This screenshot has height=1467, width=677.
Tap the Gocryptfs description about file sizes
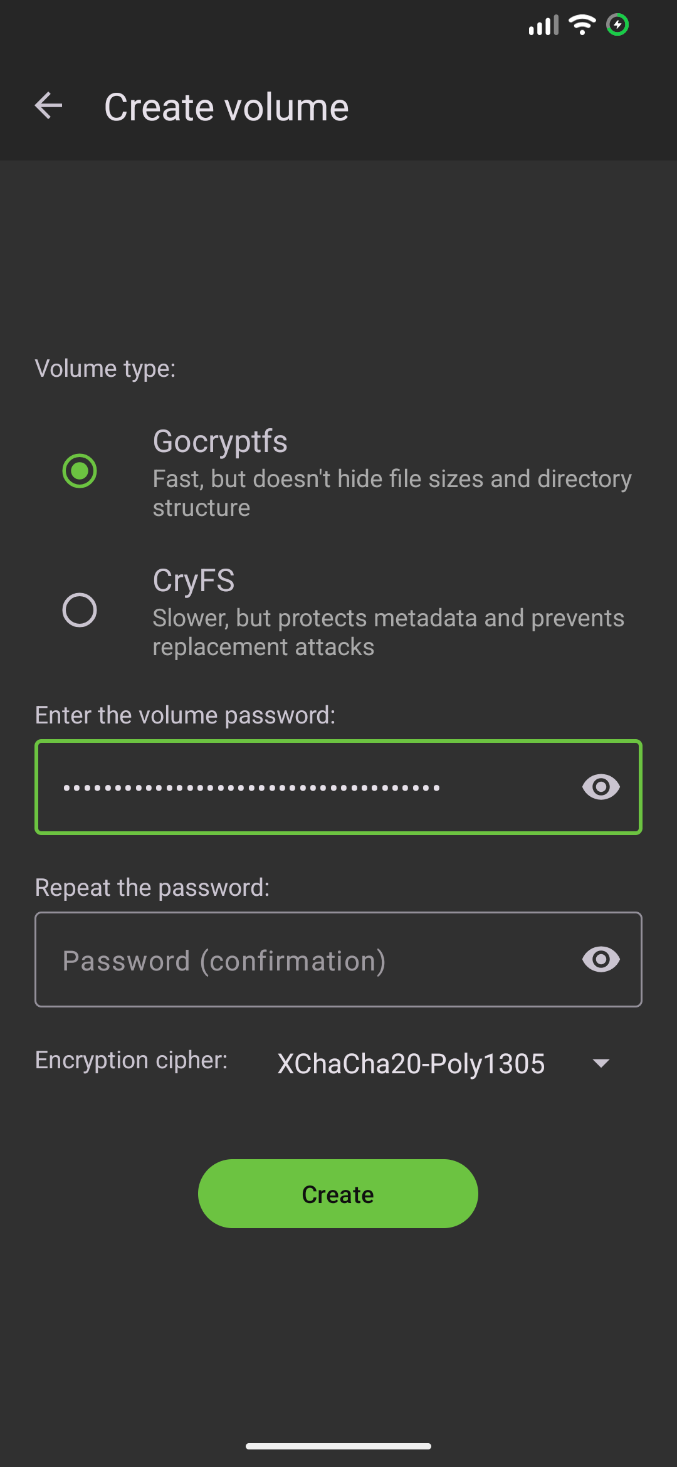392,493
